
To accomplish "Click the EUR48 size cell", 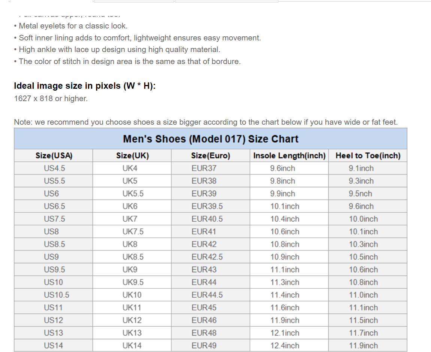I will (204, 333).
